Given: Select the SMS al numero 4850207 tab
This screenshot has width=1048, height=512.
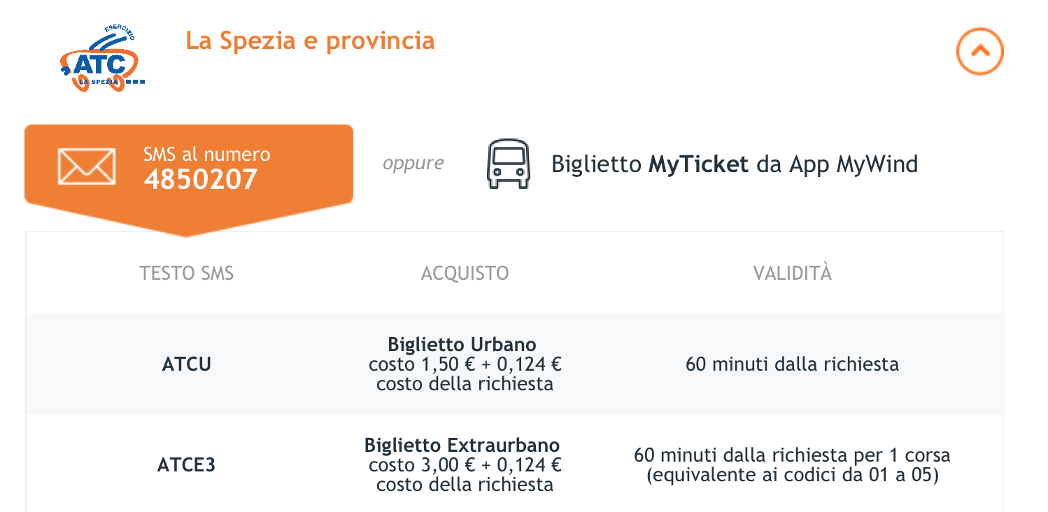Looking at the screenshot, I should 189,167.
